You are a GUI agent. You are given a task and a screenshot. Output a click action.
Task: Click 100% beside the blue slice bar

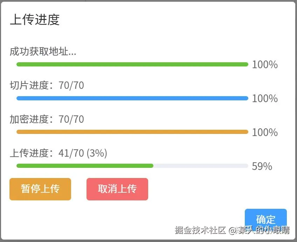point(265,99)
